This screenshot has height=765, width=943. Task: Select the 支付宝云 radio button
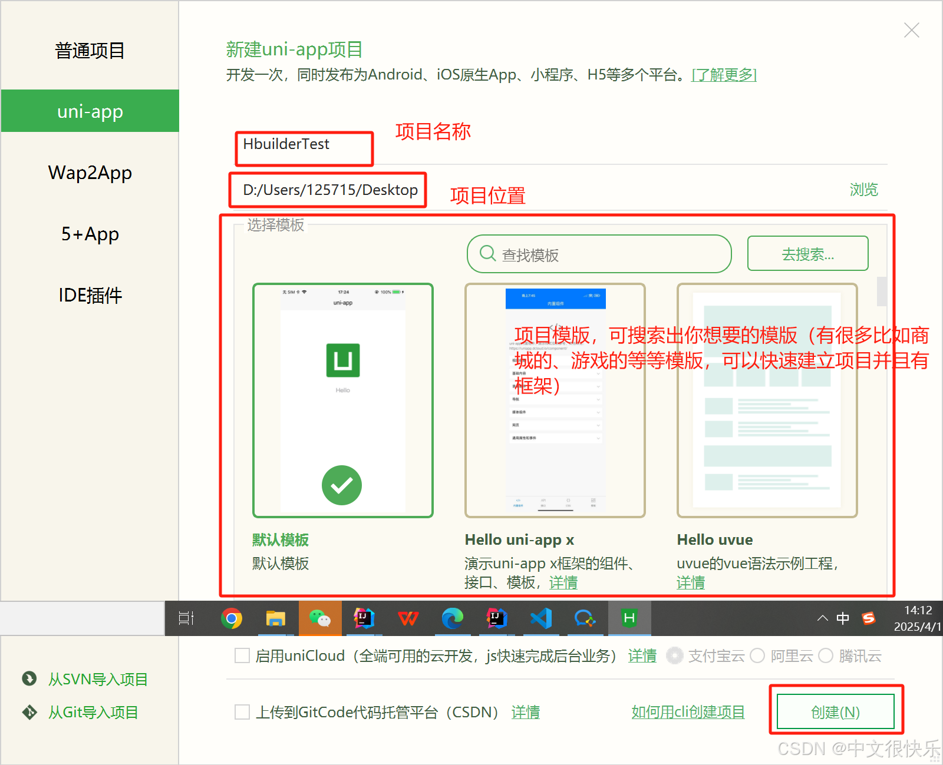(674, 655)
